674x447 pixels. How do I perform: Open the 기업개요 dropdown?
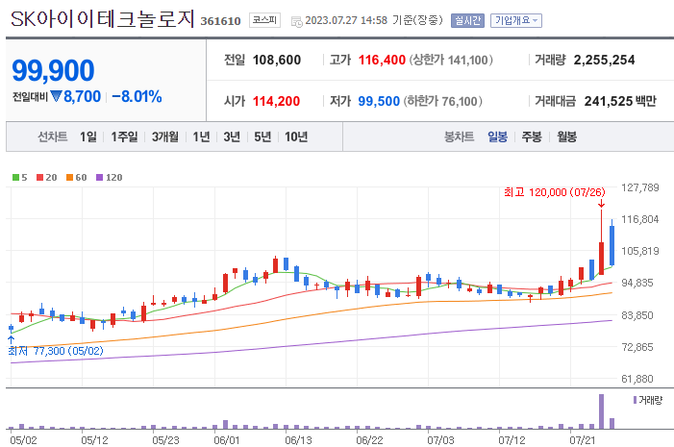point(515,20)
